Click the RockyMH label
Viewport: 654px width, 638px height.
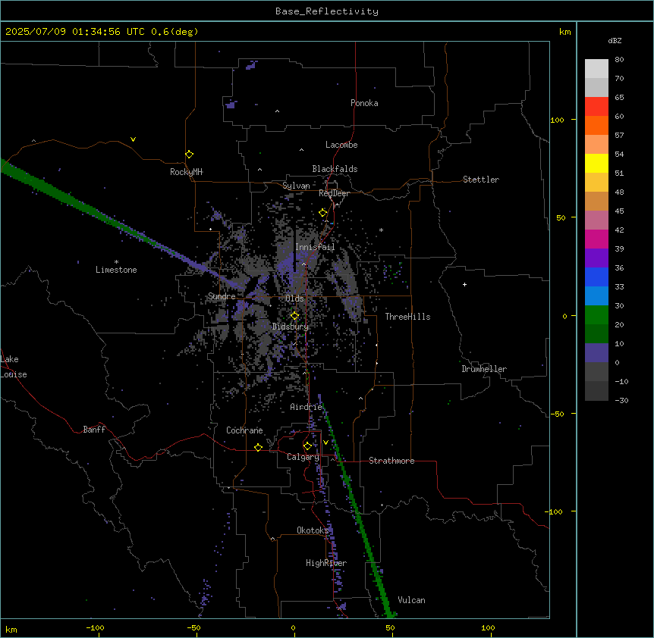point(186,172)
